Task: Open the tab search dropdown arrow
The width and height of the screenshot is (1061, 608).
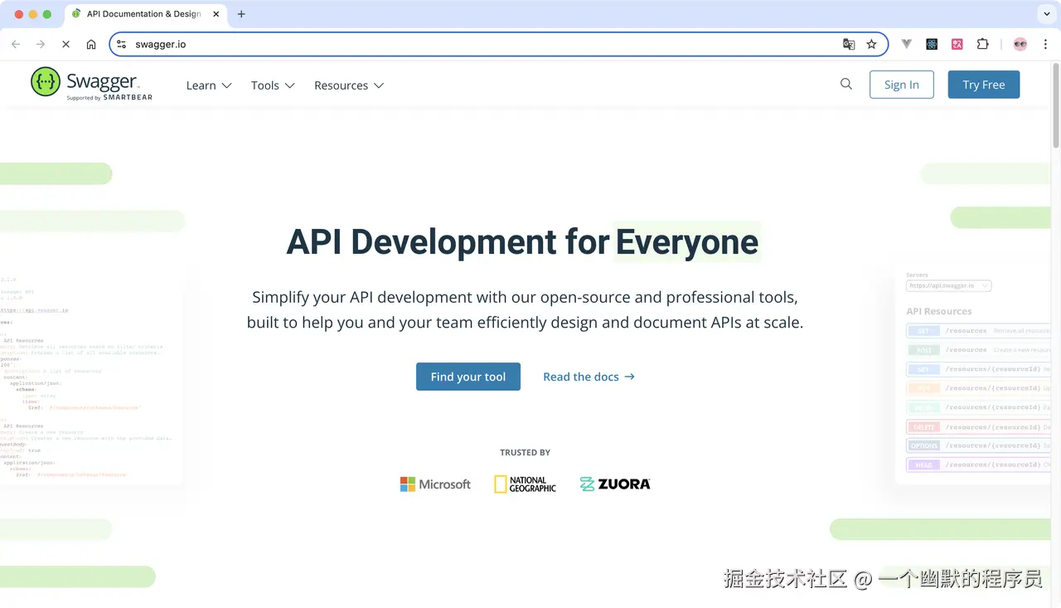Action: point(1045,14)
